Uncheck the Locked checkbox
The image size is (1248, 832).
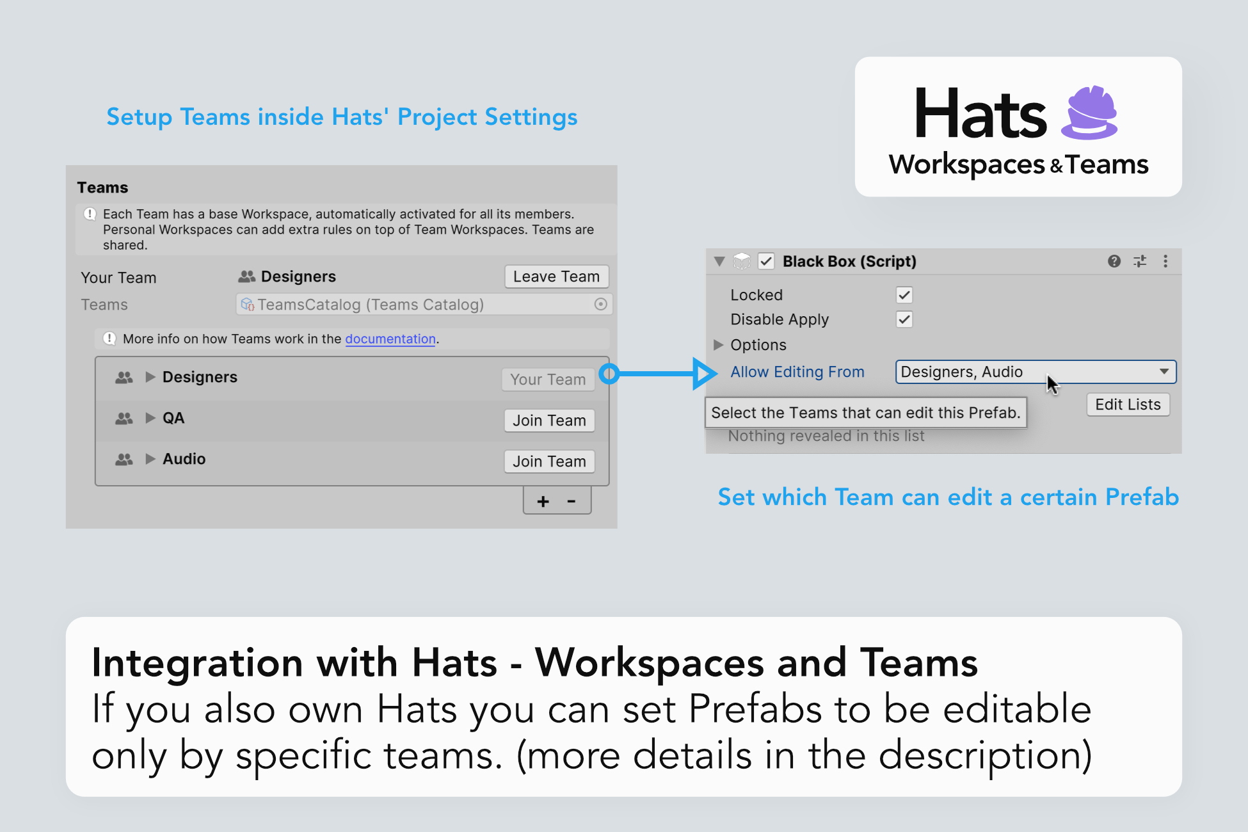point(904,295)
